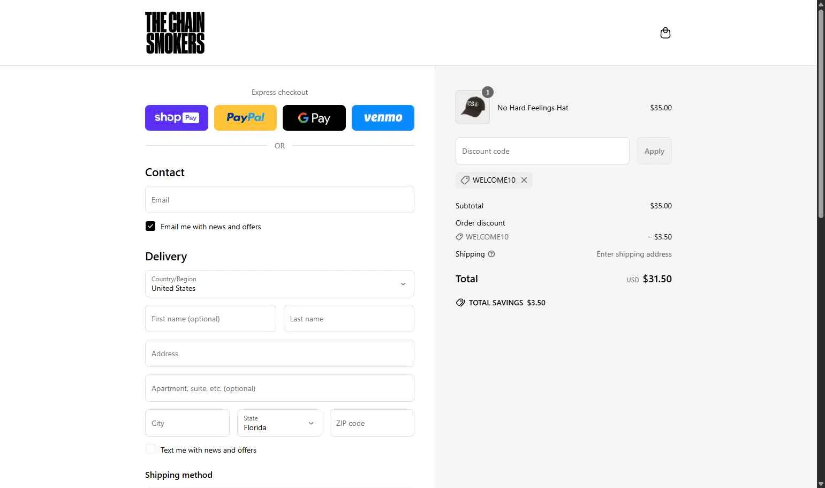Click the Discount code field

[542, 151]
